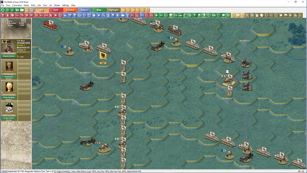
Task: Select the Combat toolbar tab
Action: (x=70, y=10)
